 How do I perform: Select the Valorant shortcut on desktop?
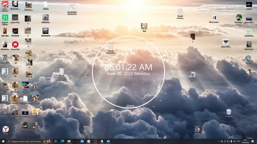(x=15, y=32)
